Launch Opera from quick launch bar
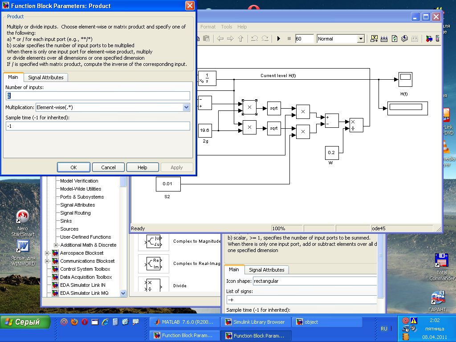Viewport: 456px width, 342px height. coord(85,322)
